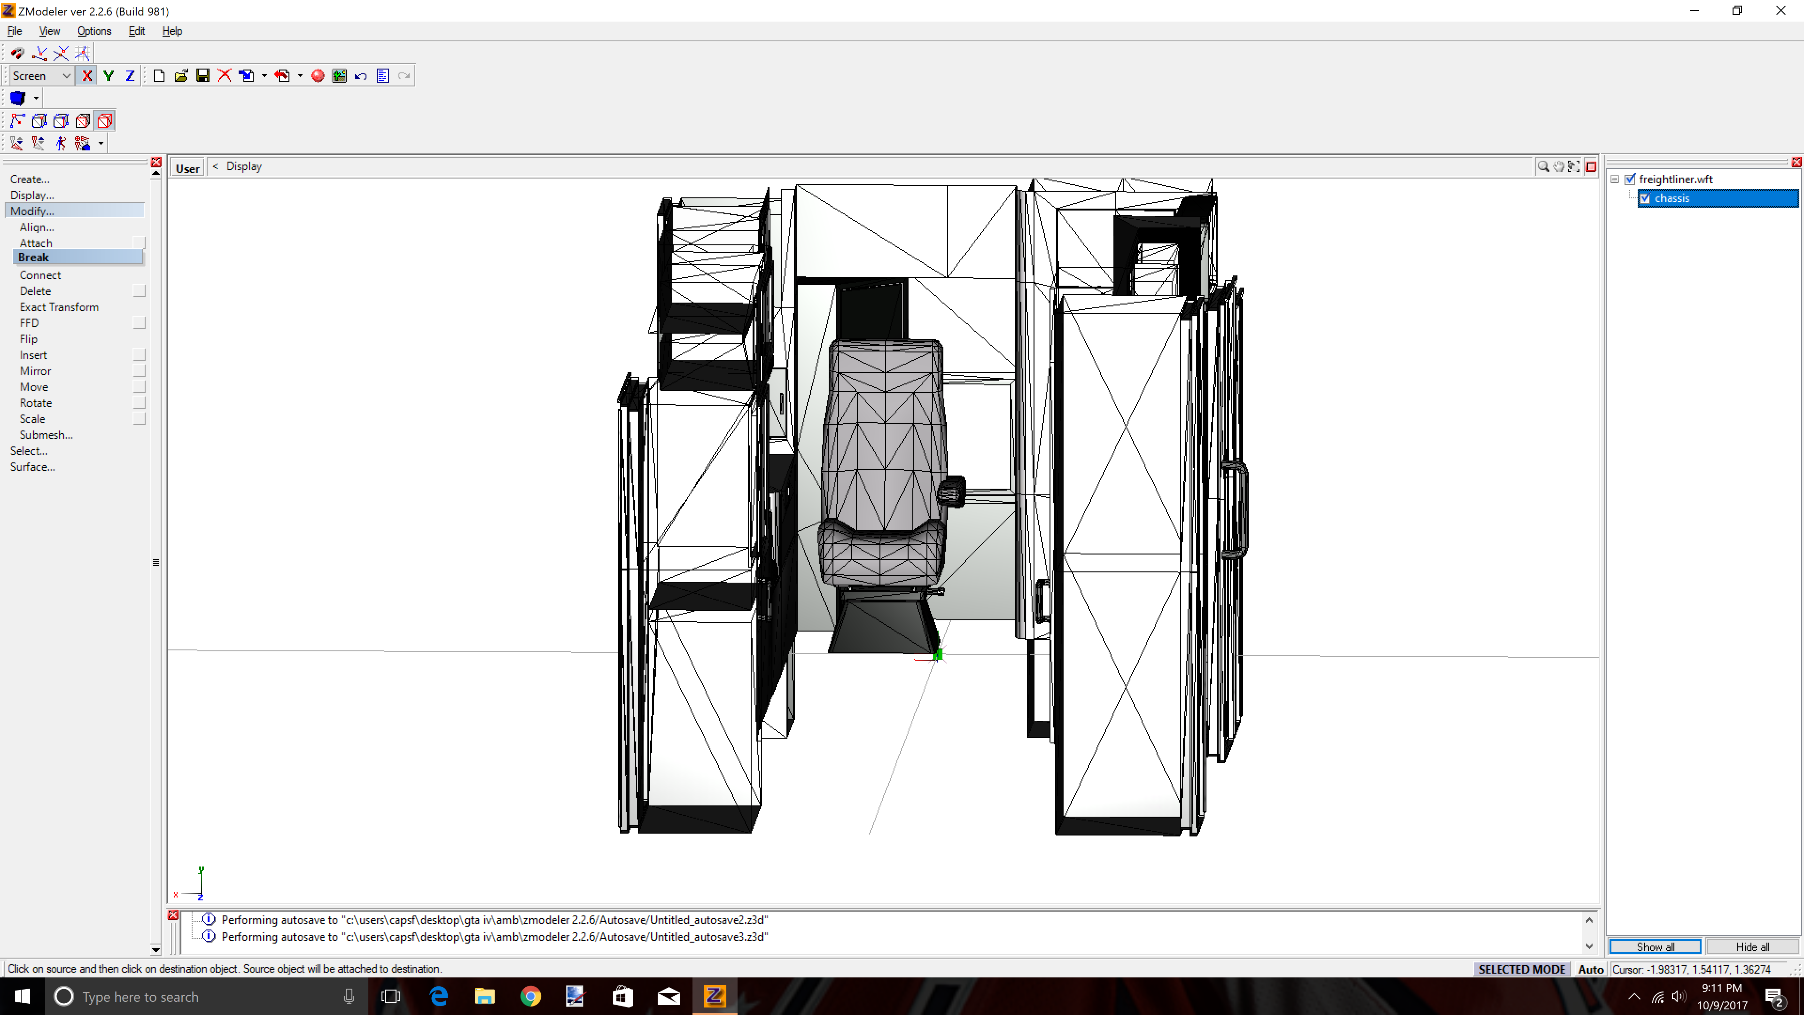
Task: Click the undo arrow icon
Action: pos(361,76)
